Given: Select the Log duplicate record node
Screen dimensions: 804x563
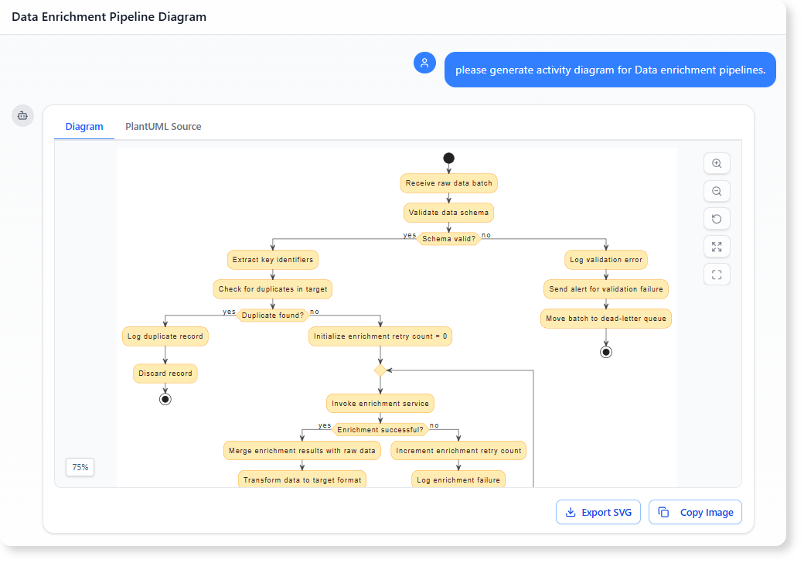Looking at the screenshot, I should pyautogui.click(x=165, y=336).
